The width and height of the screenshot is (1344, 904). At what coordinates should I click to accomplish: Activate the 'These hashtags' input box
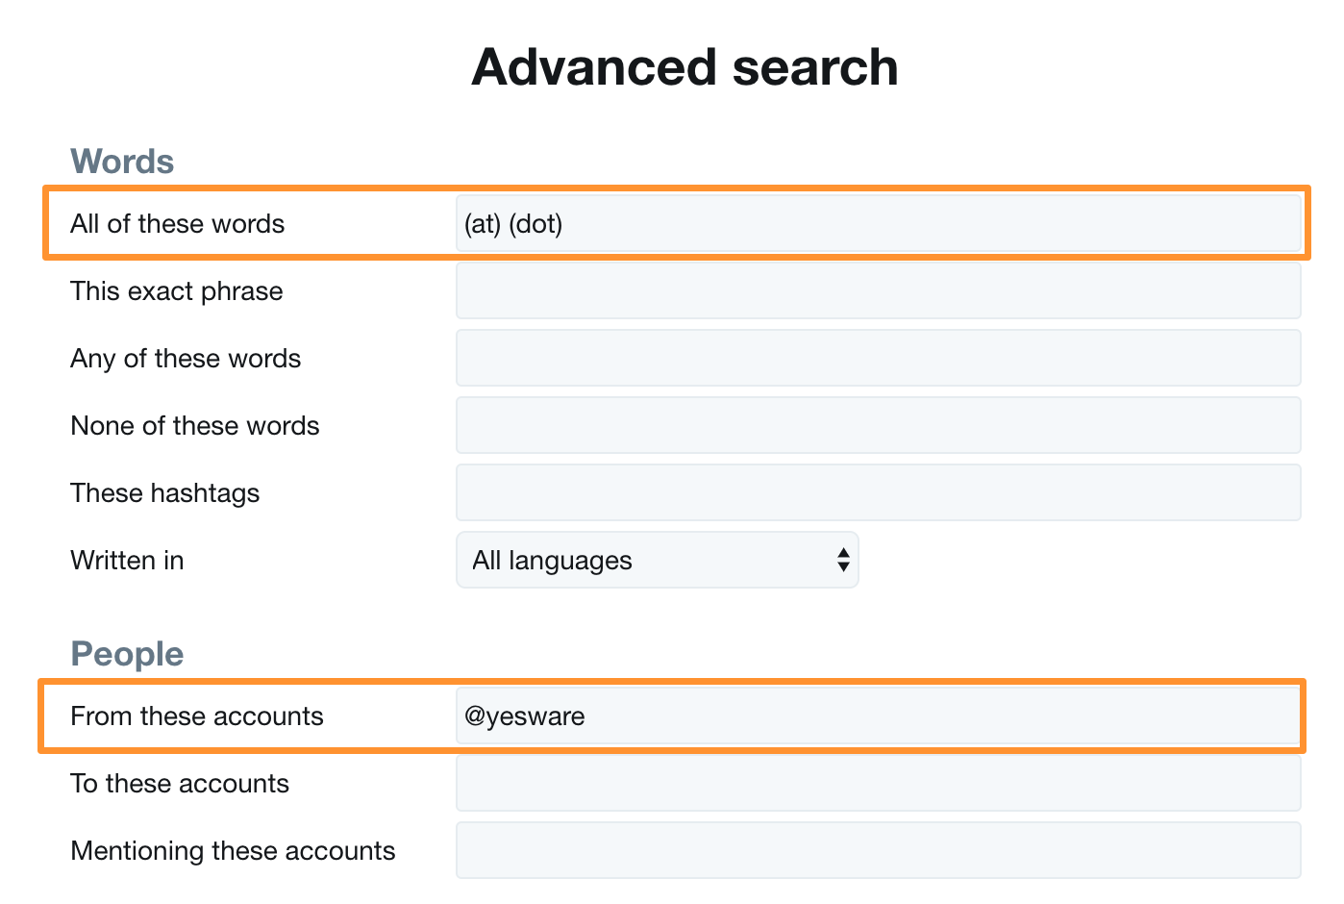tap(878, 492)
